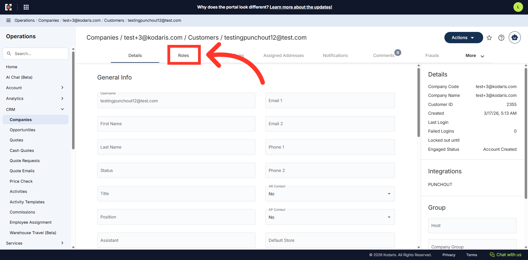Go to Customers in breadcrumb bar
Image resolution: width=528 pixels, height=260 pixels.
pos(114,20)
